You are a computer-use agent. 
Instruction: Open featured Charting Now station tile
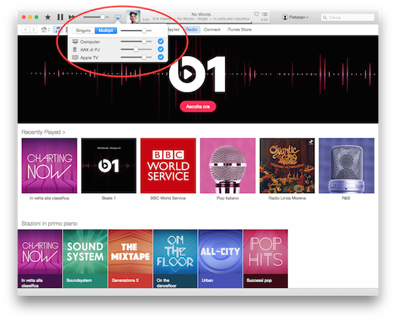40,259
